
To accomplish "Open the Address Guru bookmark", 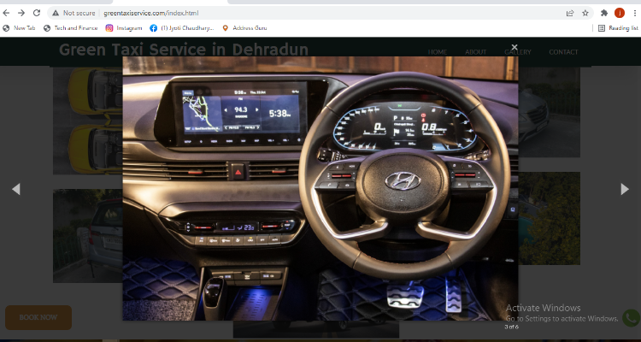I will click(x=244, y=28).
